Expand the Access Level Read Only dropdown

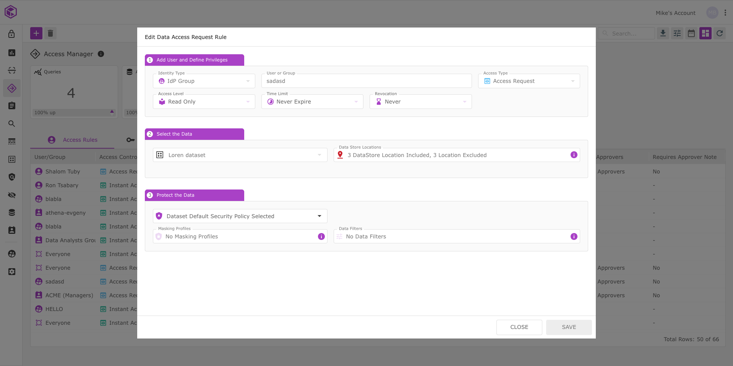(204, 102)
